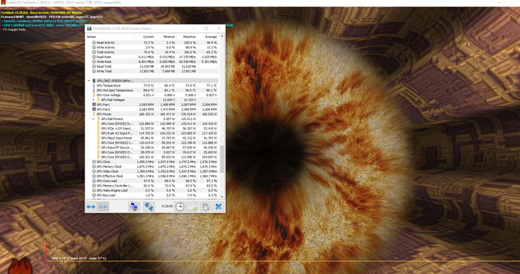Select the Write Activity row

(152, 48)
